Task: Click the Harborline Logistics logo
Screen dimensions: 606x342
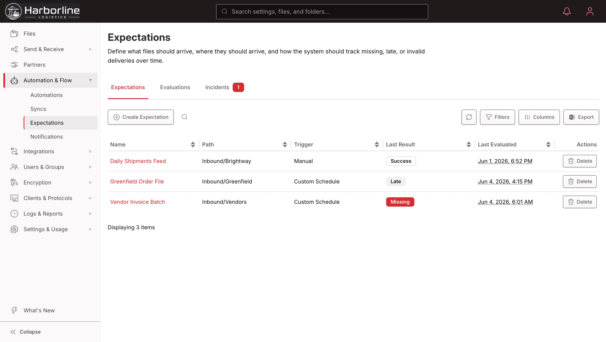Action: pos(42,12)
